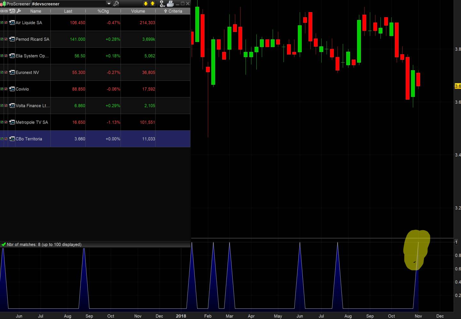This screenshot has height=319, width=461.
Task: Click the red sell icon for Pernod Ricard SA
Action: (x=6, y=39)
